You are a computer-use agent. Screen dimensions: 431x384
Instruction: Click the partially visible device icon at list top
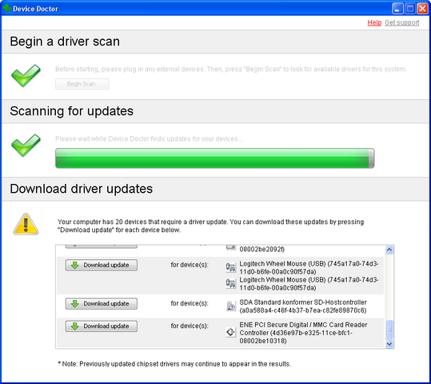[230, 247]
